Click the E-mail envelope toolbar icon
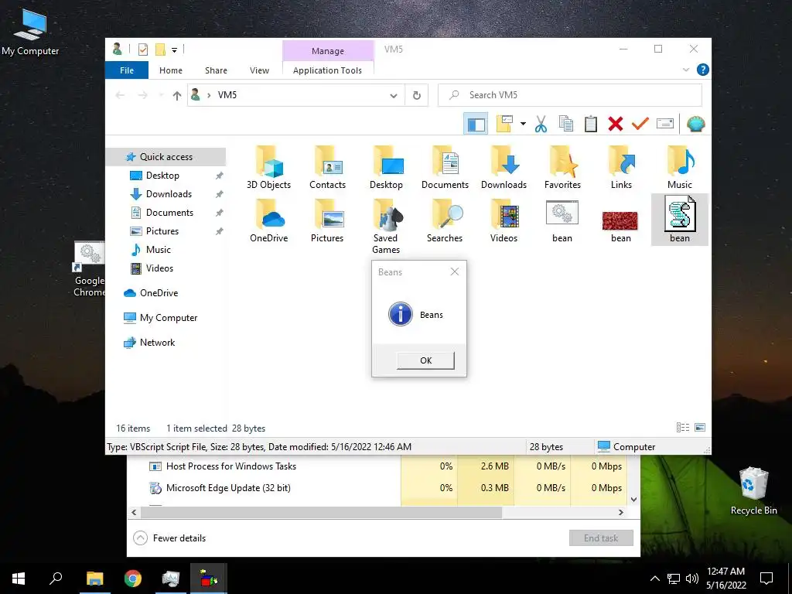 [x=665, y=124]
